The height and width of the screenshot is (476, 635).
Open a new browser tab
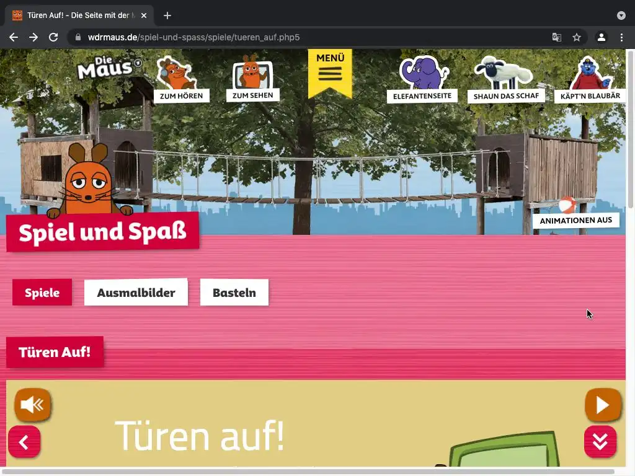pos(167,15)
